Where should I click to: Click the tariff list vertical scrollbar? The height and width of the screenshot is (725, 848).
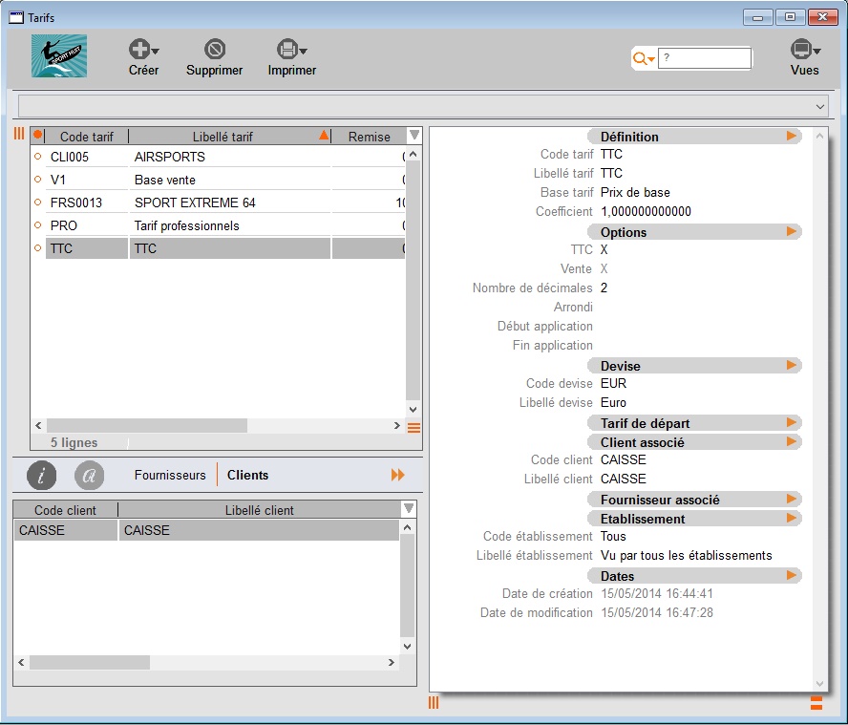pos(413,282)
